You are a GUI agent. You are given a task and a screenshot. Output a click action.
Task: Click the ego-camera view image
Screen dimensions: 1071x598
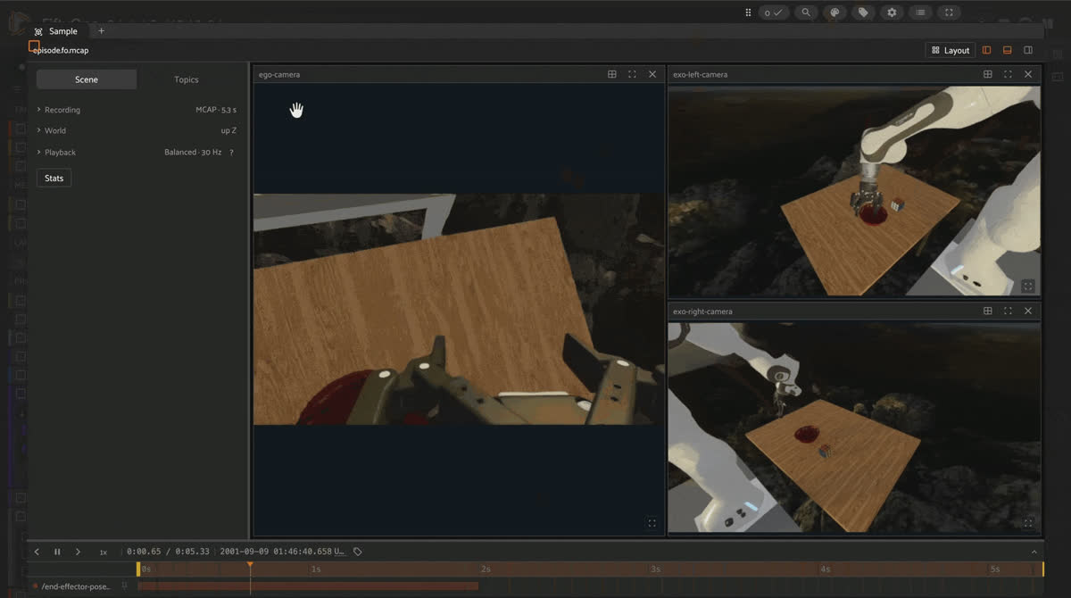[x=459, y=309]
